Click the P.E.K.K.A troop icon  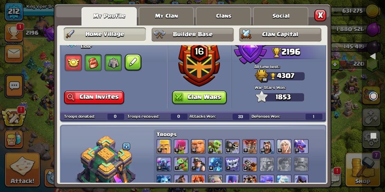coord(164,164)
